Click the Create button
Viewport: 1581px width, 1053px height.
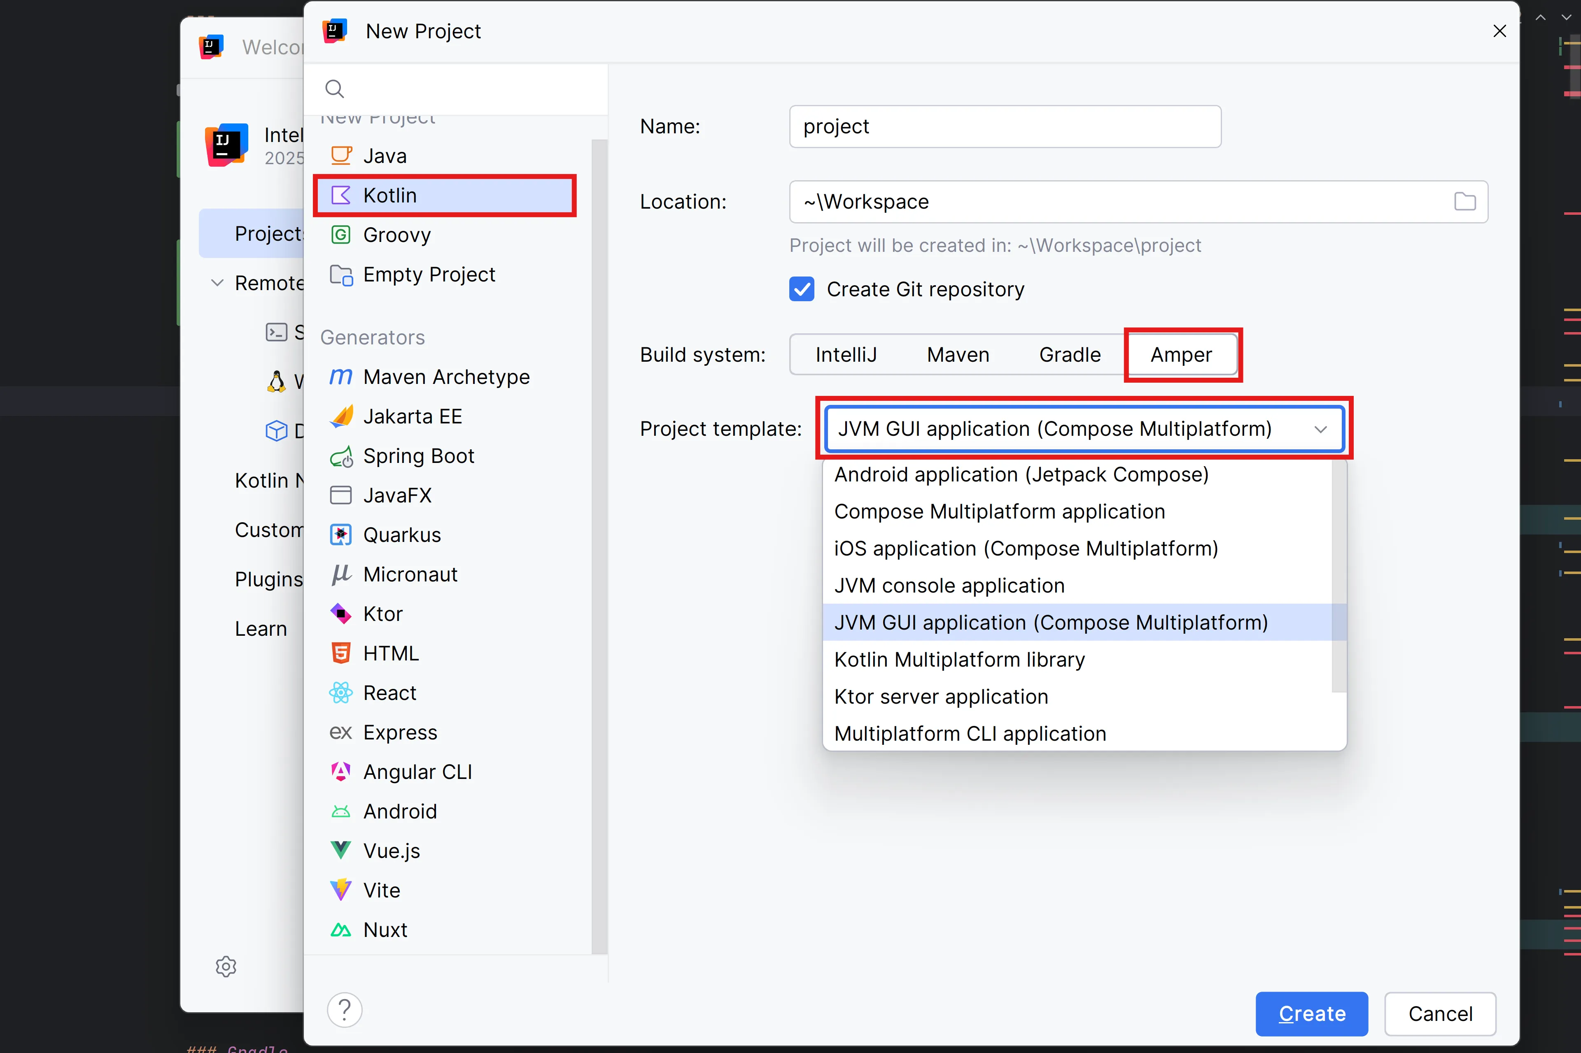1312,1013
